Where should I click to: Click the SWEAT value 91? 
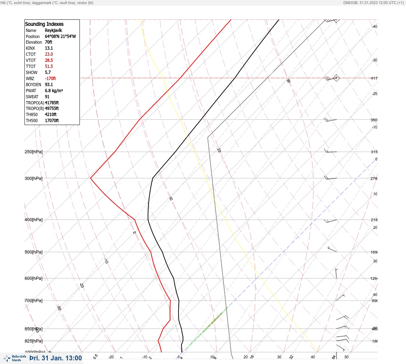47,97
